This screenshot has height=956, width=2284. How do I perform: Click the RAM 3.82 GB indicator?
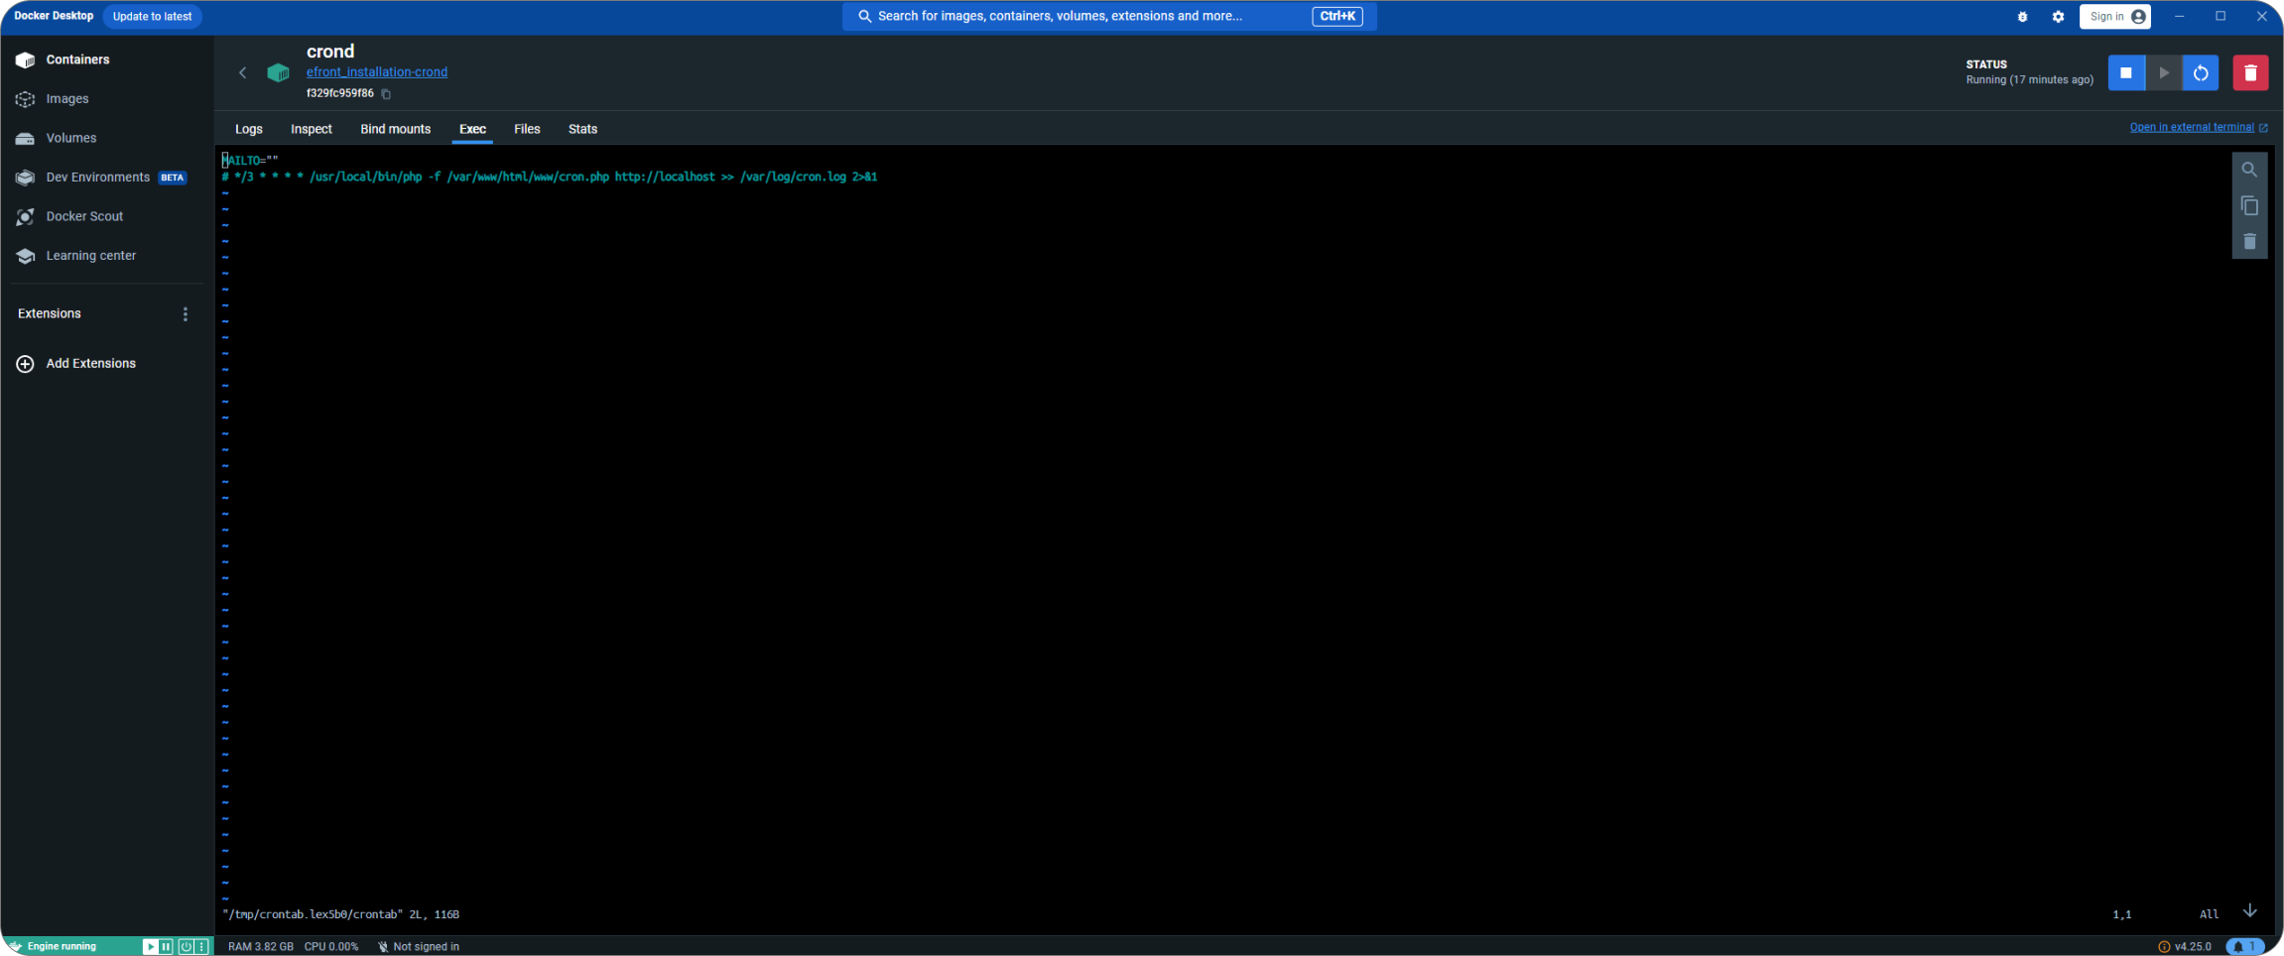pyautogui.click(x=261, y=947)
